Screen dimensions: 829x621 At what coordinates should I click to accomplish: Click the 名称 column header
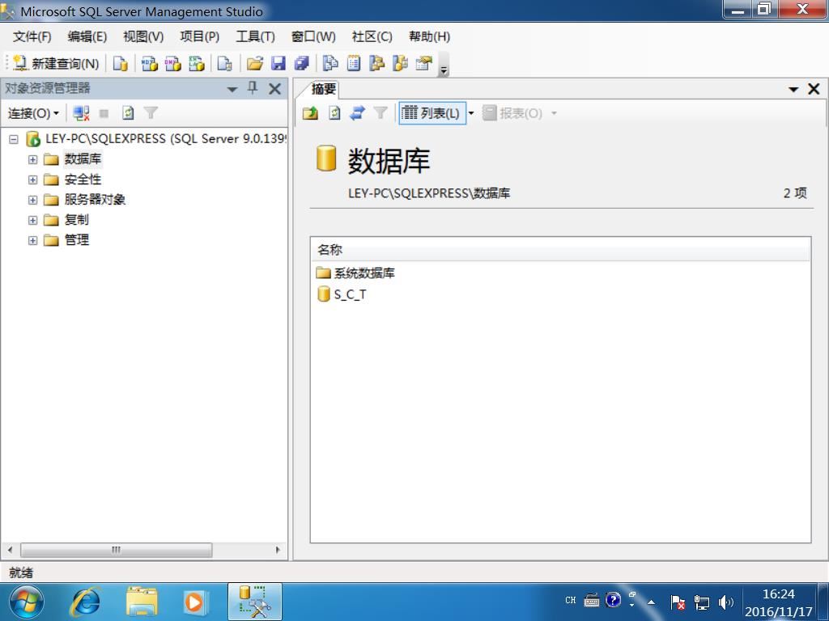tap(560, 249)
